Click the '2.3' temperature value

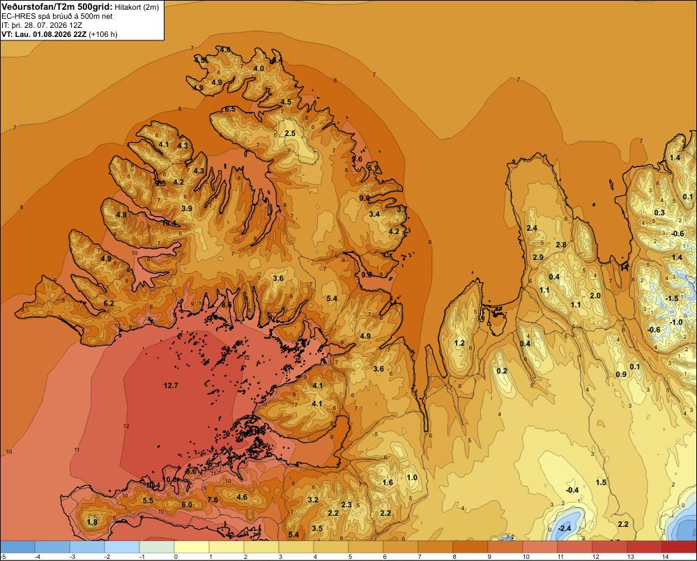(x=346, y=505)
